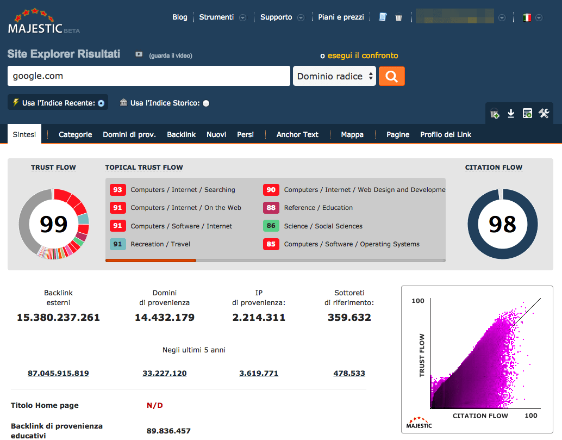The width and height of the screenshot is (562, 440).
Task: Open the Mappa tab
Action: coord(352,134)
